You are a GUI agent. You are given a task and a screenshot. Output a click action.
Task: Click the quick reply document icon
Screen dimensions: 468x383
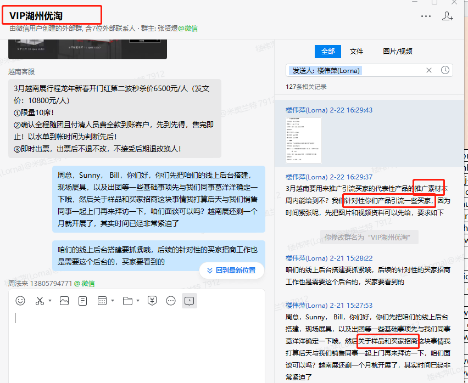[82, 301]
